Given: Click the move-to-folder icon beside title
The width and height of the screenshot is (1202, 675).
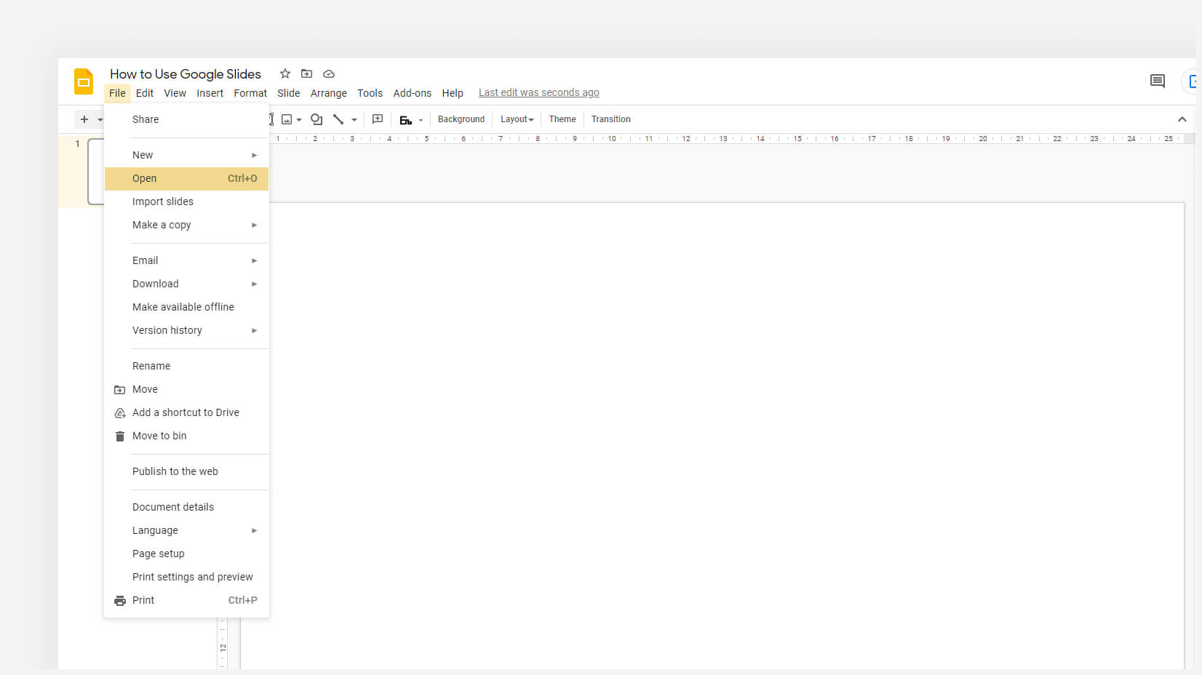Looking at the screenshot, I should tap(307, 73).
